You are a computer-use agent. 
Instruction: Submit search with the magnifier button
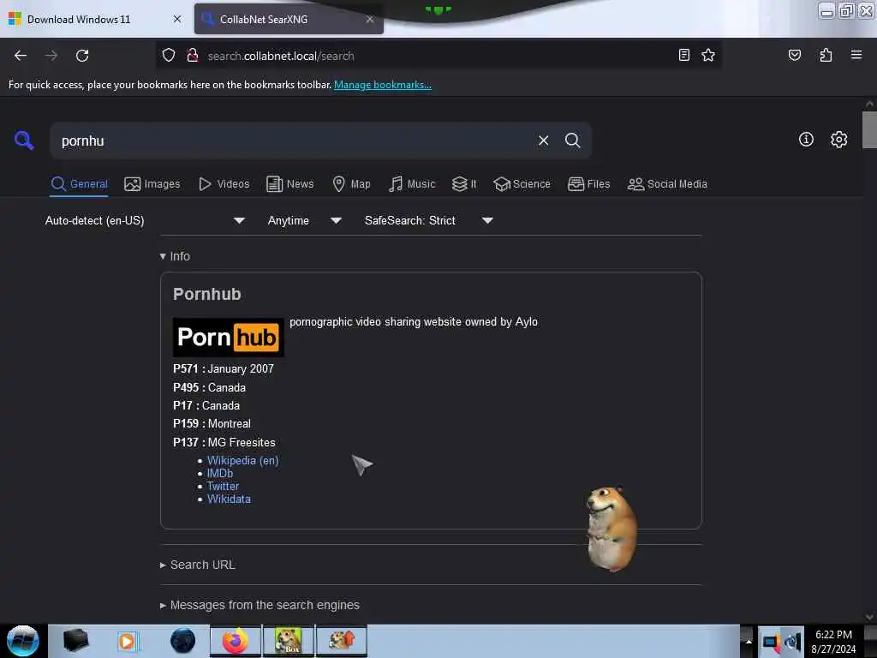[x=572, y=141]
